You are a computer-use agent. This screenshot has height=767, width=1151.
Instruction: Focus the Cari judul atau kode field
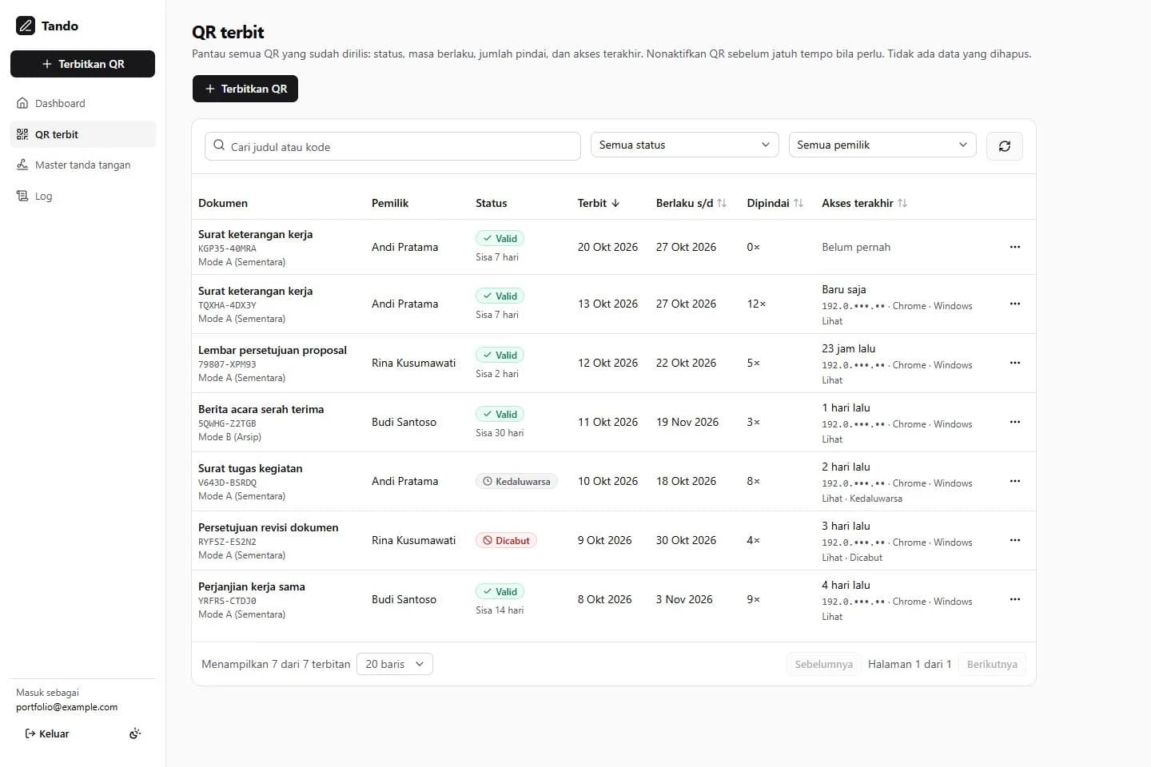click(x=392, y=146)
